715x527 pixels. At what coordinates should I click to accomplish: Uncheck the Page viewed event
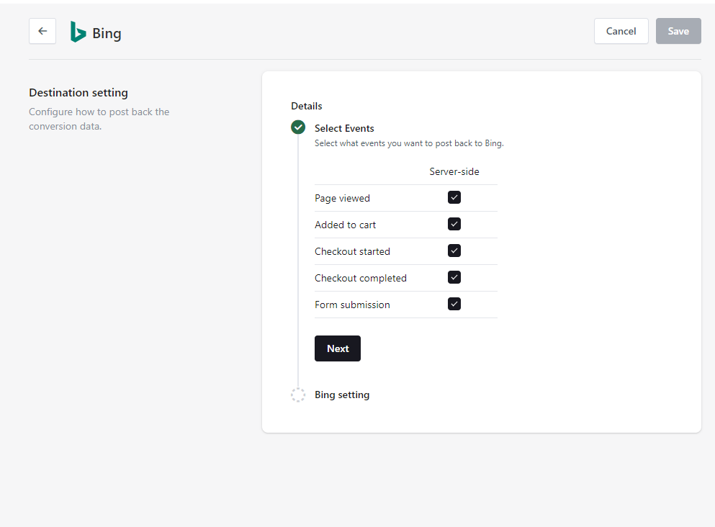coord(454,197)
